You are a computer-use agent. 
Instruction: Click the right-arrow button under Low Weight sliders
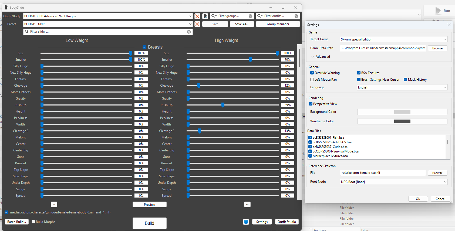click(54, 205)
